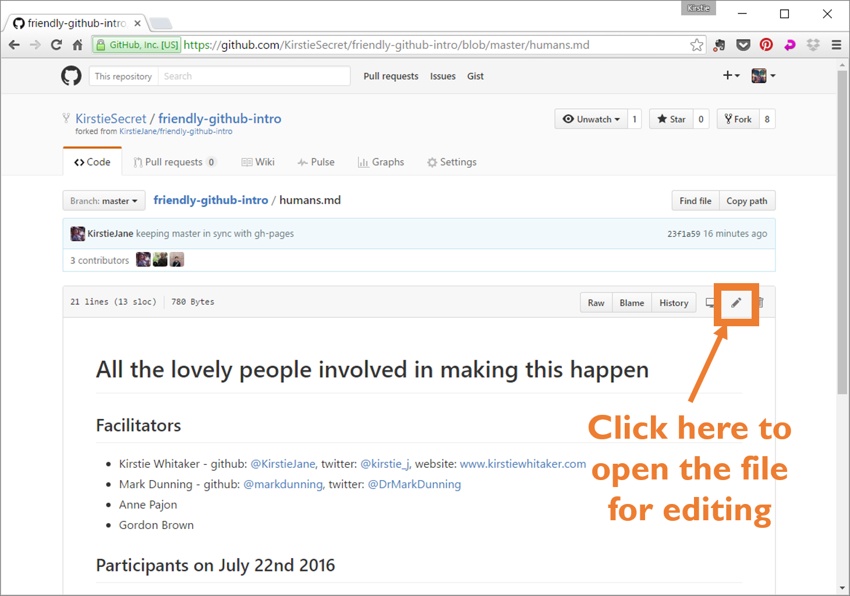Reload the page with refresh icon

[x=56, y=45]
